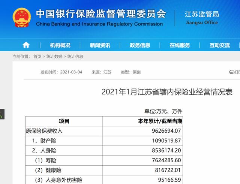Click (2) 健康险 row label
This screenshot has height=184, width=240.
[48, 170]
